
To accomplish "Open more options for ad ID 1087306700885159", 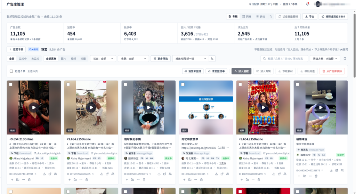I will click(253, 180).
